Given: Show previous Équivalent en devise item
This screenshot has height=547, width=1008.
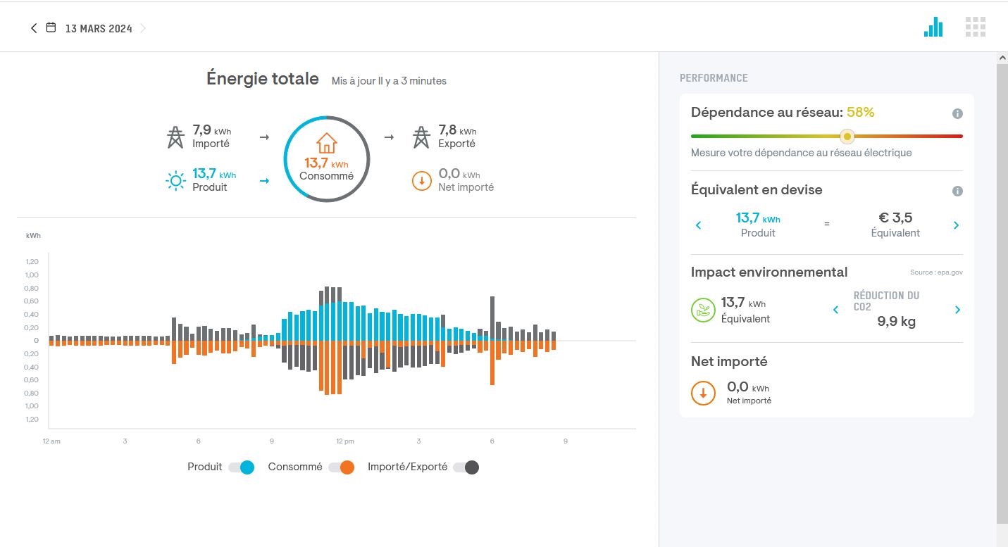Looking at the screenshot, I should [x=699, y=225].
